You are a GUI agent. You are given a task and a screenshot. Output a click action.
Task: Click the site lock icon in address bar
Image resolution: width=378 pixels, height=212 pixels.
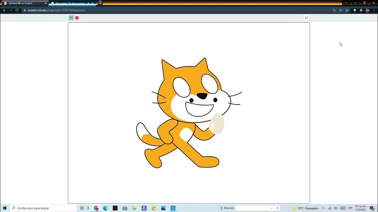pos(25,10)
